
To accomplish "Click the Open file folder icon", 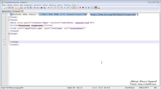I will (x=7, y=8).
